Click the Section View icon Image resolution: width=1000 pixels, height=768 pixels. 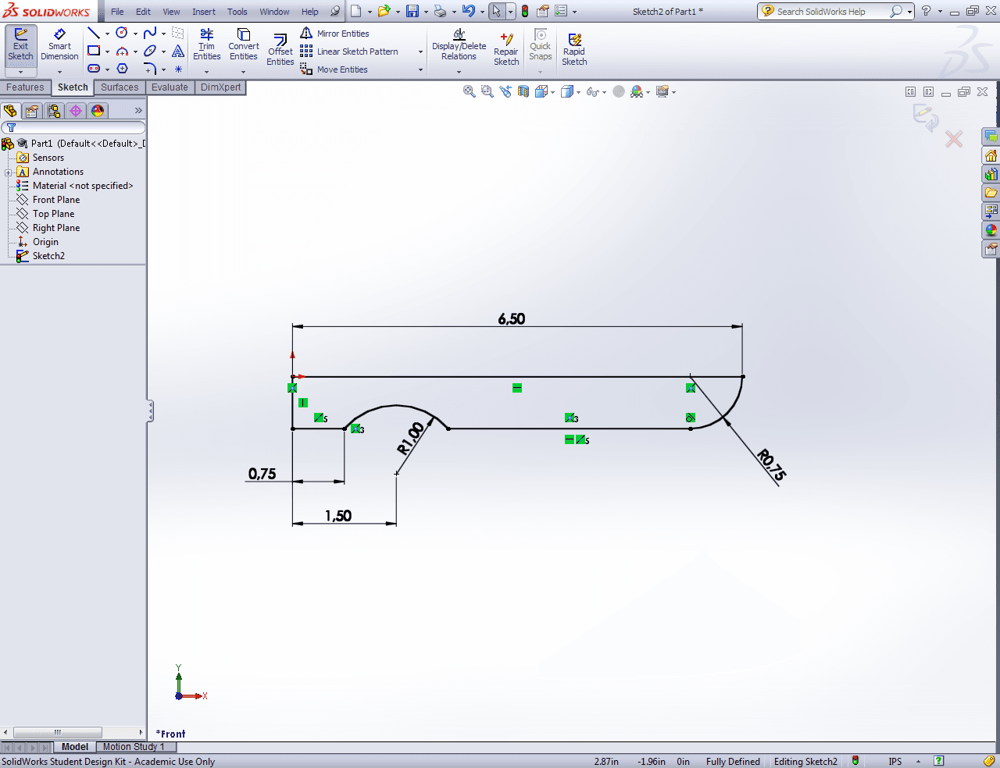523,91
